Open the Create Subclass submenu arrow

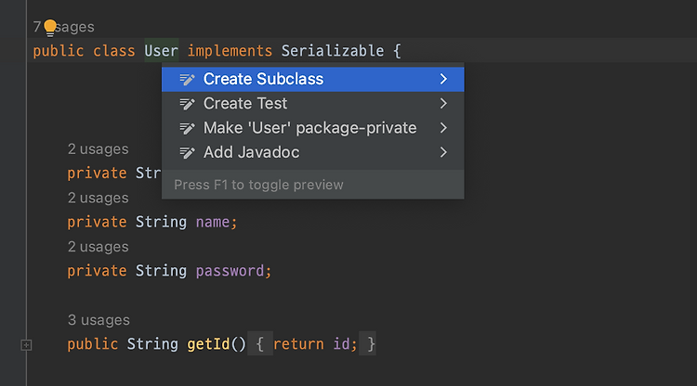444,79
